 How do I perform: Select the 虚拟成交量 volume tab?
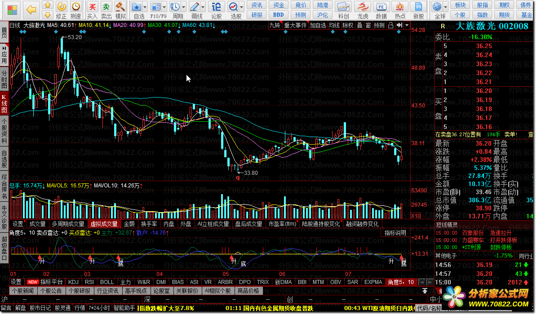pos(104,224)
